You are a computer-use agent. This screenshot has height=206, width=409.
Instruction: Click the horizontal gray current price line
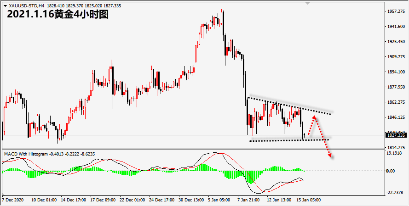click(193, 135)
